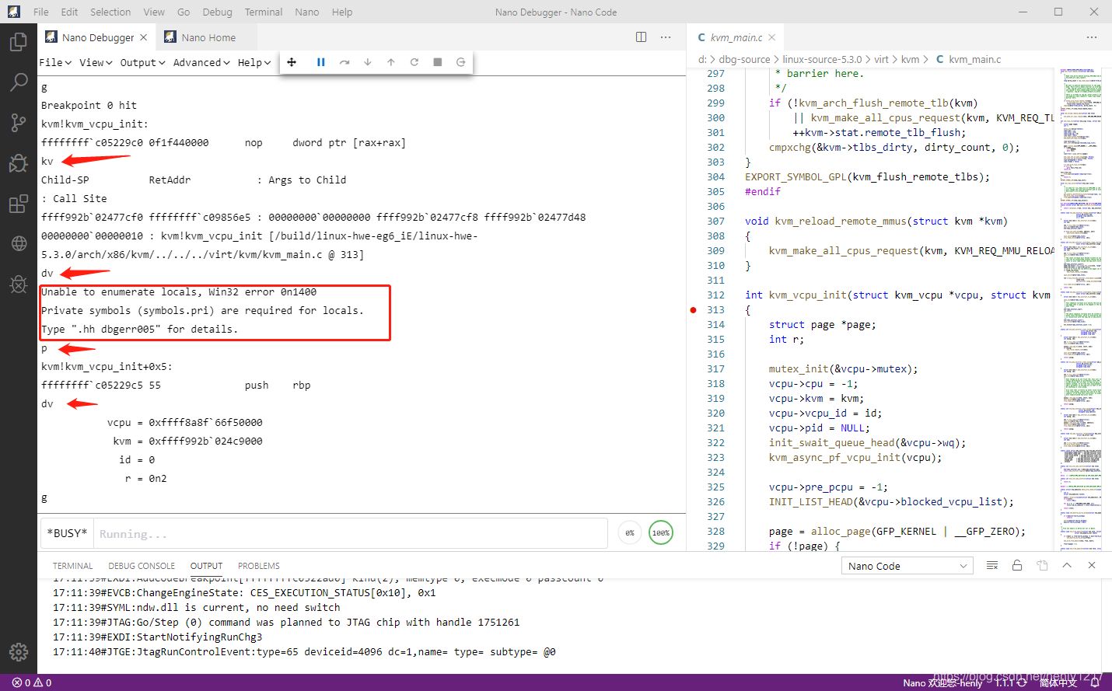Open the debugger View dropdown menu
Image resolution: width=1112 pixels, height=691 pixels.
coord(96,62)
